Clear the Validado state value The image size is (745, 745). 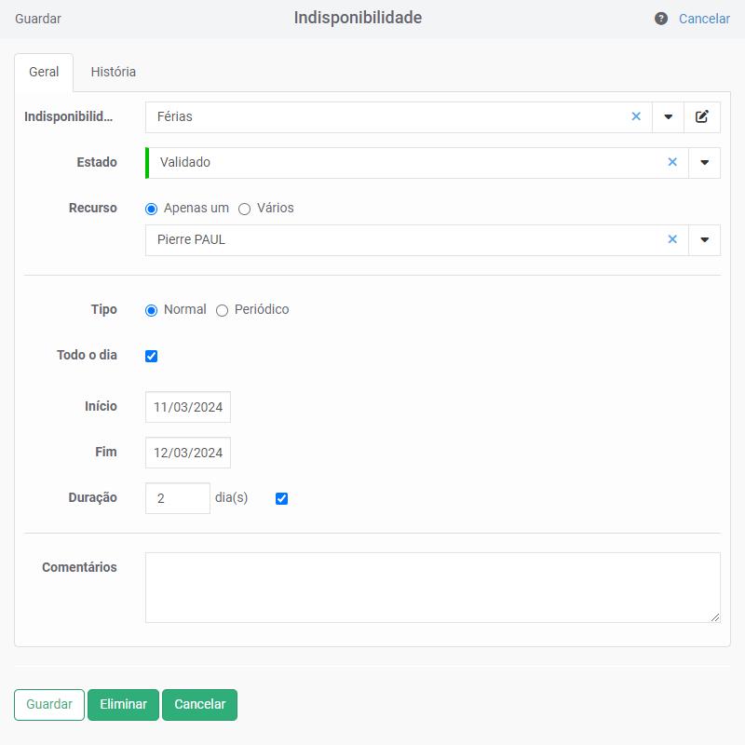click(672, 162)
